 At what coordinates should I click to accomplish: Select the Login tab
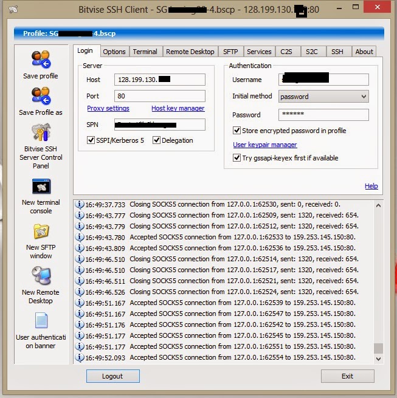(85, 51)
